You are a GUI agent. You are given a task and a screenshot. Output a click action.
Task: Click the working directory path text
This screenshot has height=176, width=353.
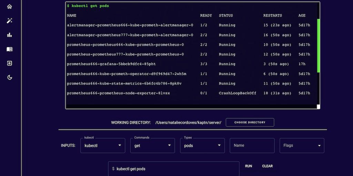click(x=188, y=122)
